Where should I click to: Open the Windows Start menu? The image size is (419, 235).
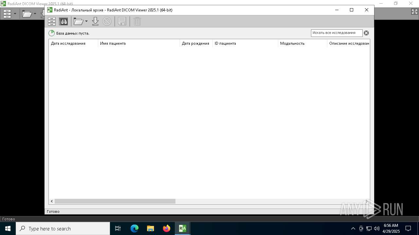pos(8,228)
